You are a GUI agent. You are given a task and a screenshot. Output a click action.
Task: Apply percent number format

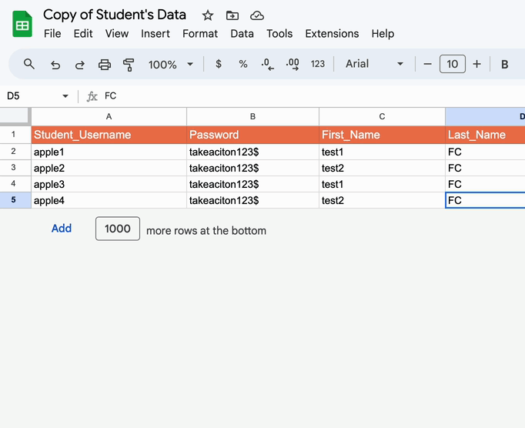point(243,64)
